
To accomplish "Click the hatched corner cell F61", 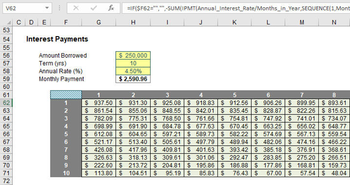I will click(66, 95).
